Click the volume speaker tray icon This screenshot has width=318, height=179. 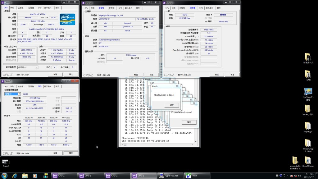(299, 176)
